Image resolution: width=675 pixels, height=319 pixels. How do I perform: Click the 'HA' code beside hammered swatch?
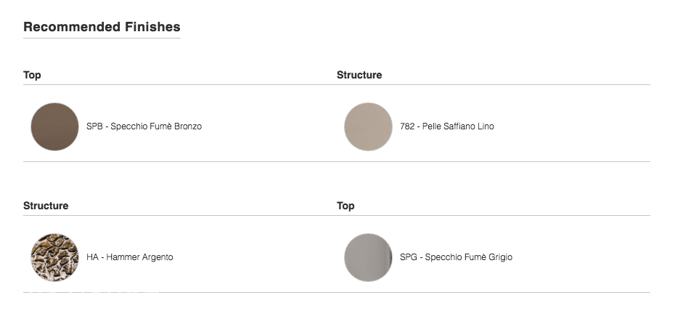(92, 257)
